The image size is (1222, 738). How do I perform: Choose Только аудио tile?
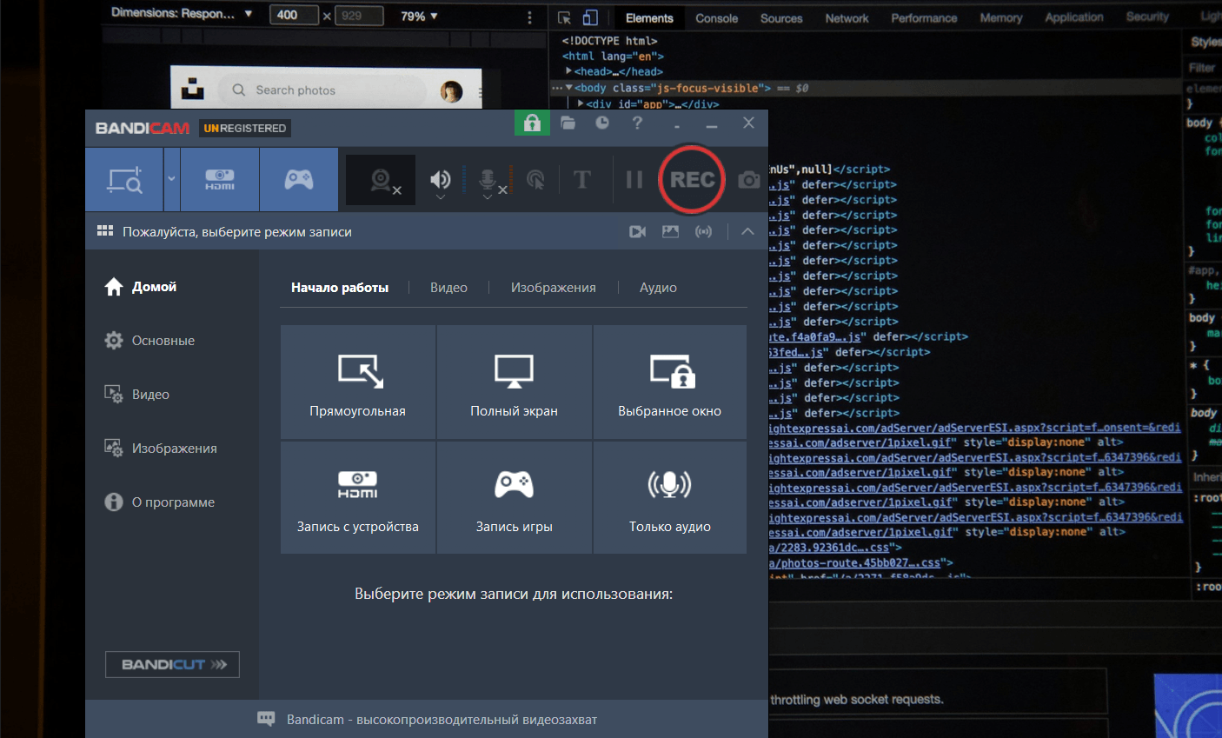[670, 498]
